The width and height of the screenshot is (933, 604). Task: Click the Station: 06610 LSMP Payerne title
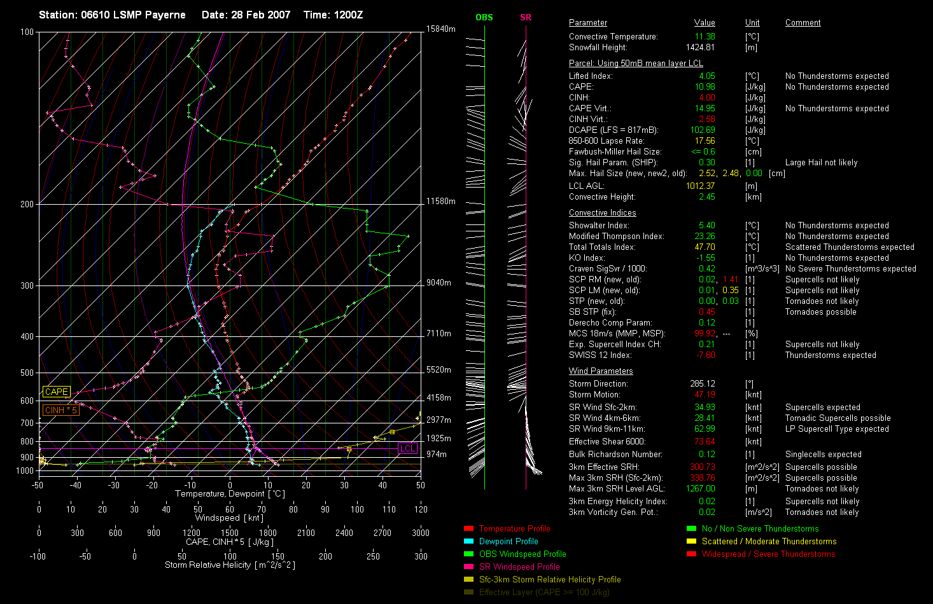pyautogui.click(x=112, y=15)
